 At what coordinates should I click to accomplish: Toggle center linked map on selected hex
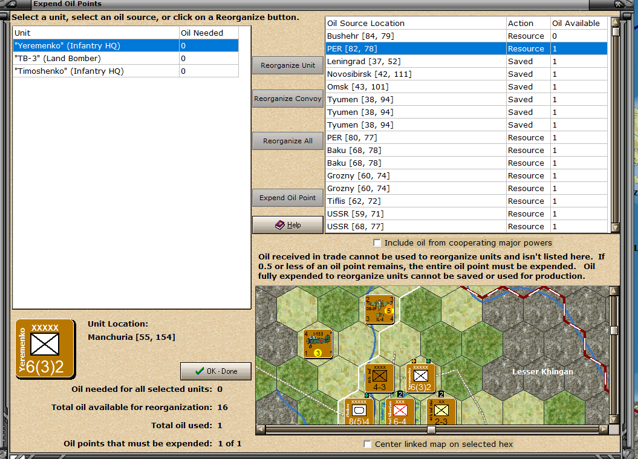pos(368,444)
